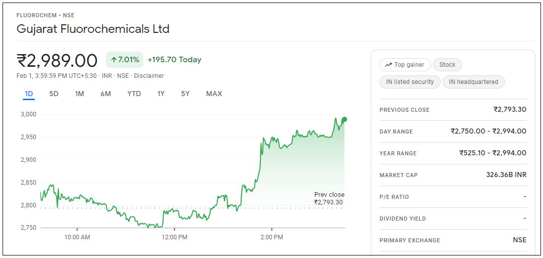Click the Top gainer trend arrow icon

click(389, 65)
